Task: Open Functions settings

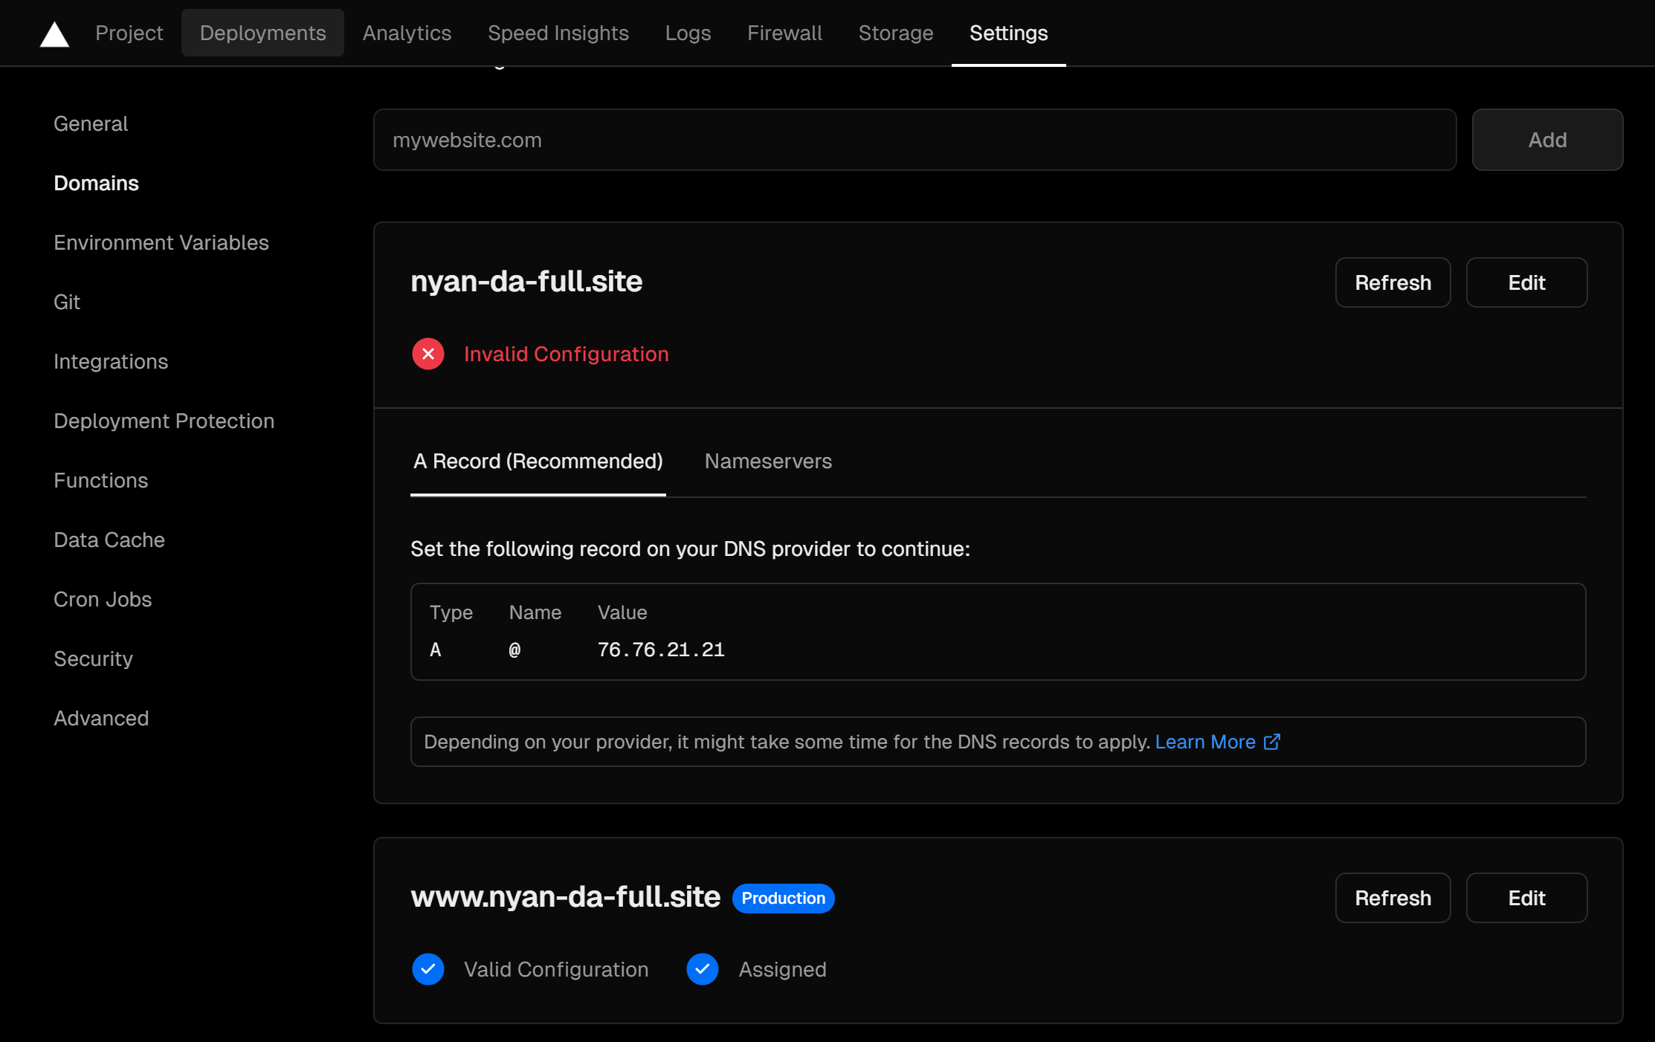Action: point(101,480)
